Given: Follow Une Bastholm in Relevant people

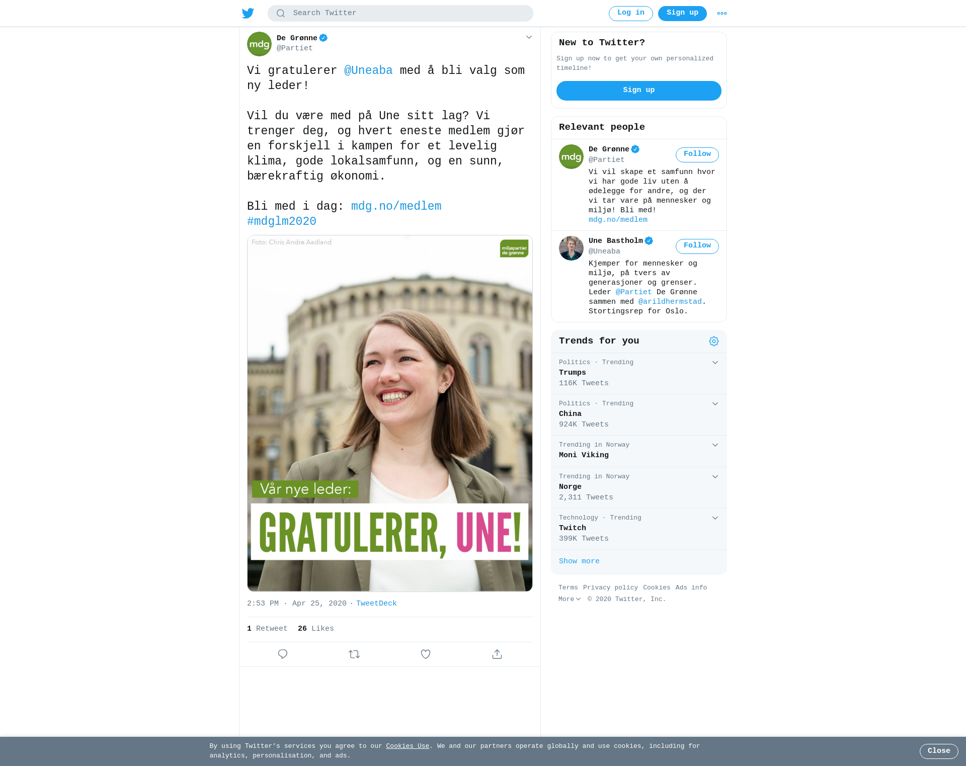Looking at the screenshot, I should point(697,246).
